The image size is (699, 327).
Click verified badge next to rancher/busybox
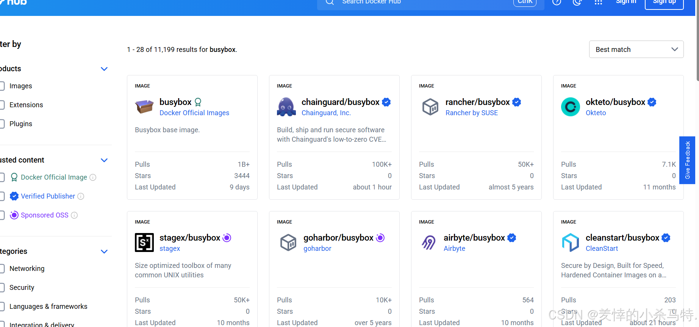517,102
